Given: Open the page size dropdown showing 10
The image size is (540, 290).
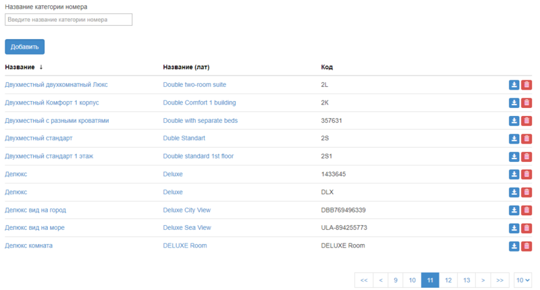Looking at the screenshot, I should point(522,280).
